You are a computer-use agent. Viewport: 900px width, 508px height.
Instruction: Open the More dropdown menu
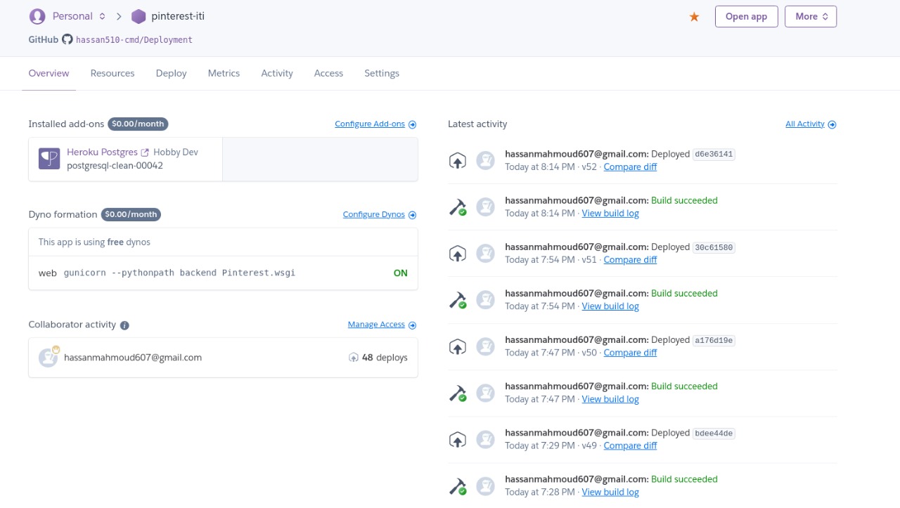coord(810,17)
